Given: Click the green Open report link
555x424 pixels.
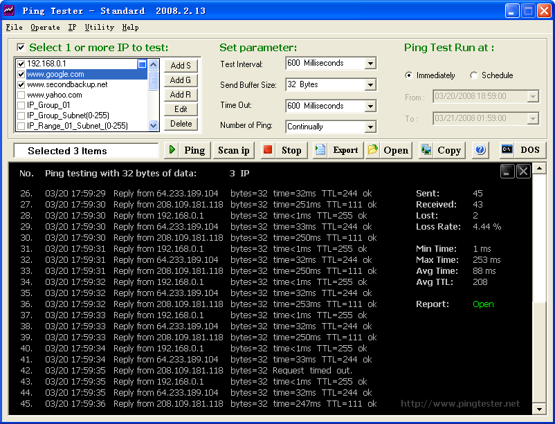Looking at the screenshot, I should click(483, 304).
